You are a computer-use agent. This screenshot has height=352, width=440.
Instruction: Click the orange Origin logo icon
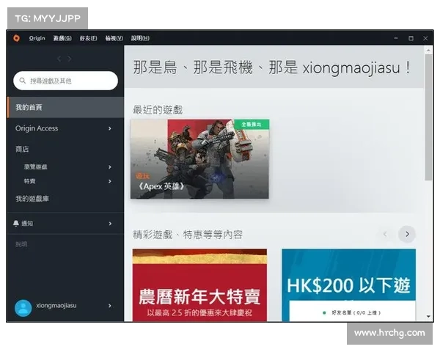pos(17,38)
